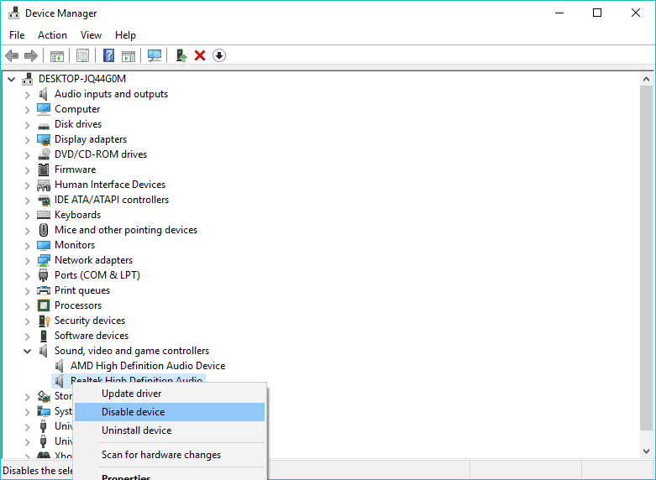Choose Uninstall device in the context menu
The width and height of the screenshot is (656, 480).
(x=170, y=430)
